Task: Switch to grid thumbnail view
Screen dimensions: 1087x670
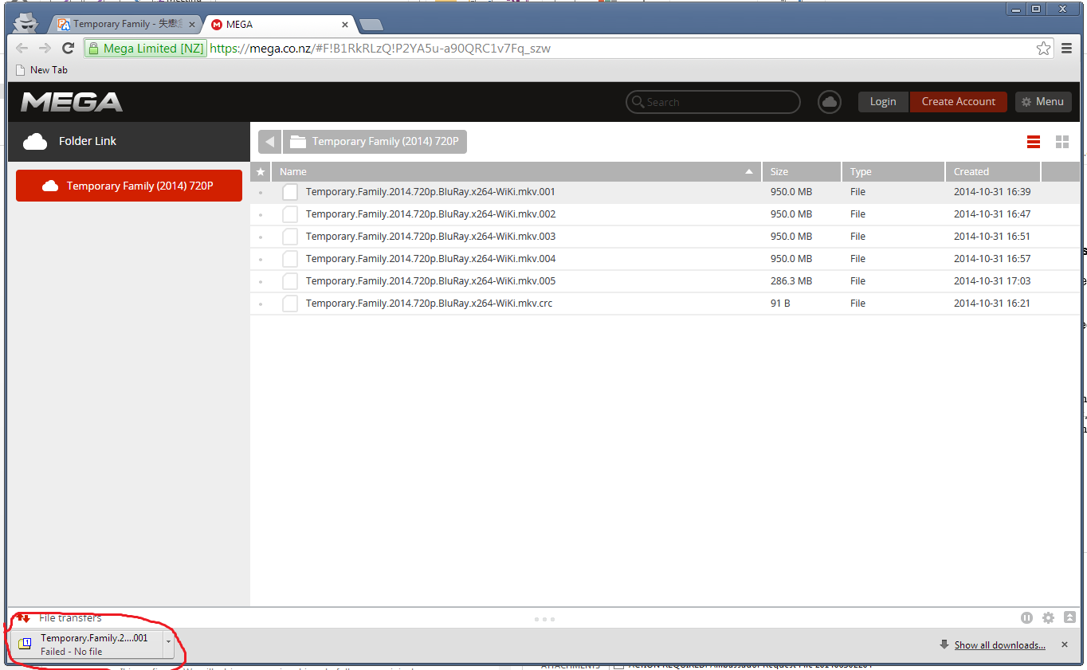Action: 1062,142
